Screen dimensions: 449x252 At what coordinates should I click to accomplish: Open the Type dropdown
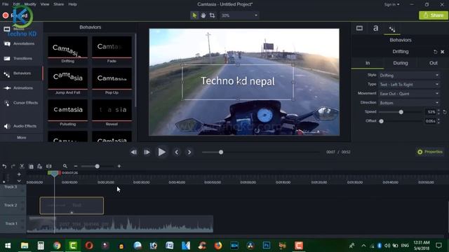point(409,85)
